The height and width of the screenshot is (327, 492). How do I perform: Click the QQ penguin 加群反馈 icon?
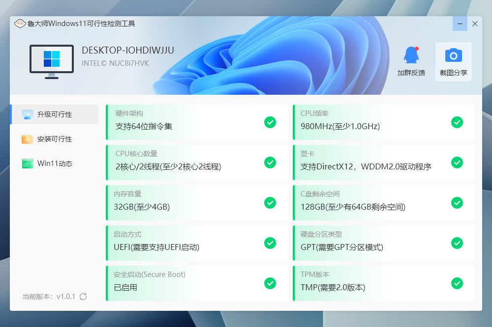[x=411, y=55]
